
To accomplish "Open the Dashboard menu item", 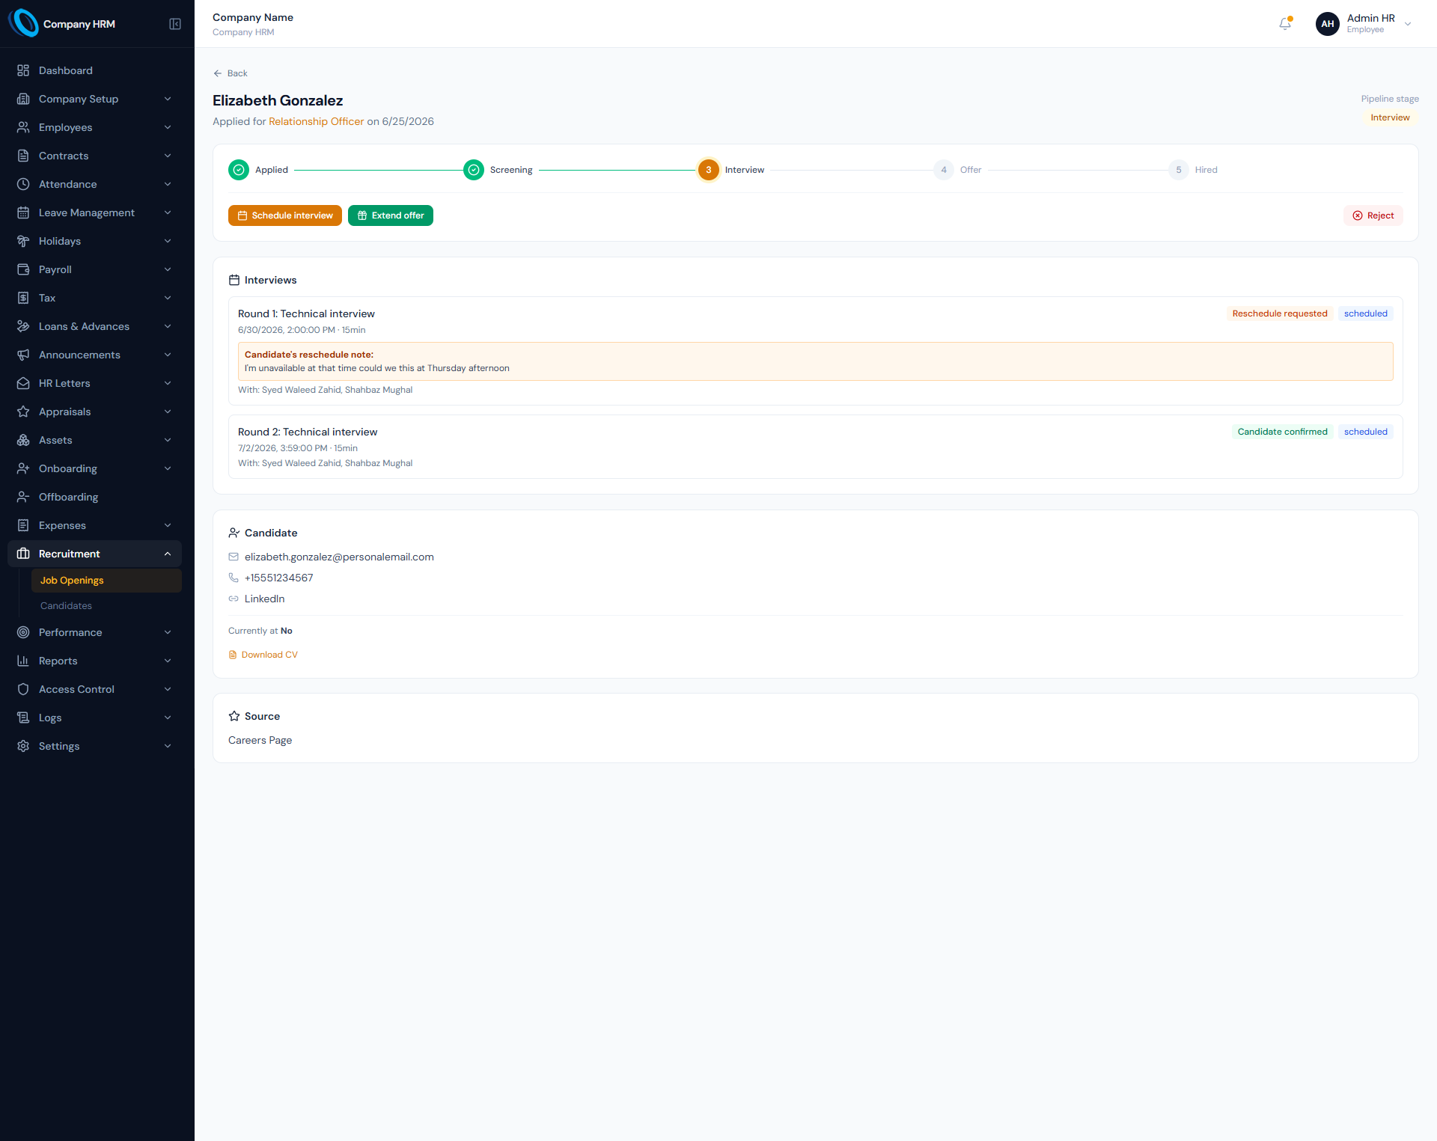I will pos(94,70).
